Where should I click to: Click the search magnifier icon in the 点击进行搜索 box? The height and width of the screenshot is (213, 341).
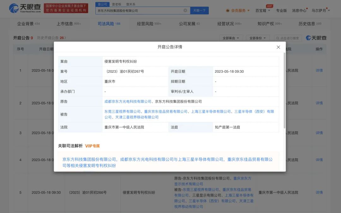pyautogui.click(x=278, y=38)
